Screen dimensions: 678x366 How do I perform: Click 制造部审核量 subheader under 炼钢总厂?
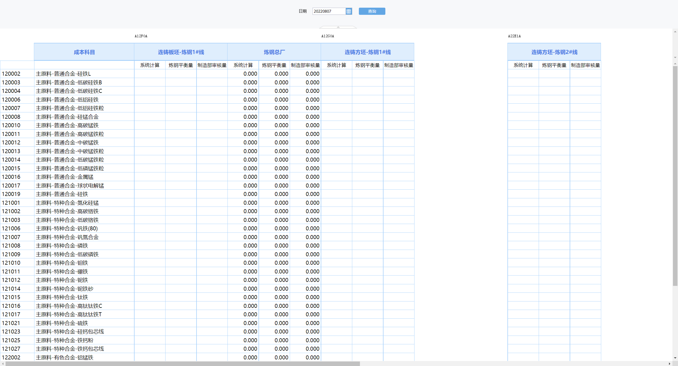pos(305,65)
